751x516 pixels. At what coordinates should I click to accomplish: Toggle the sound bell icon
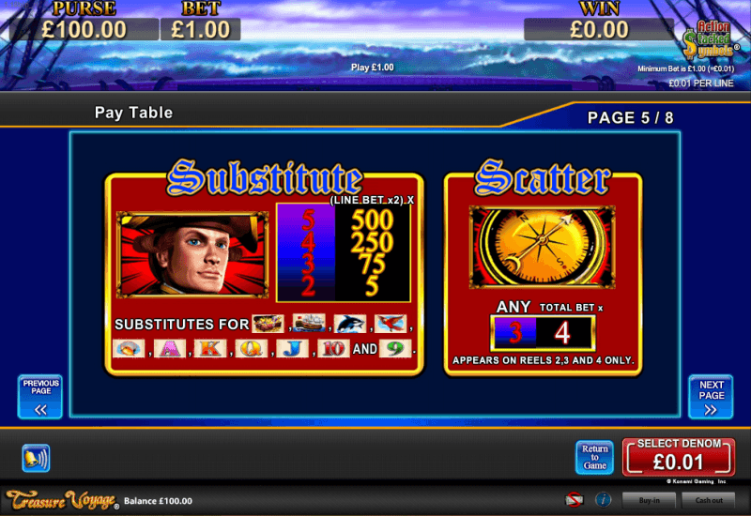[36, 458]
